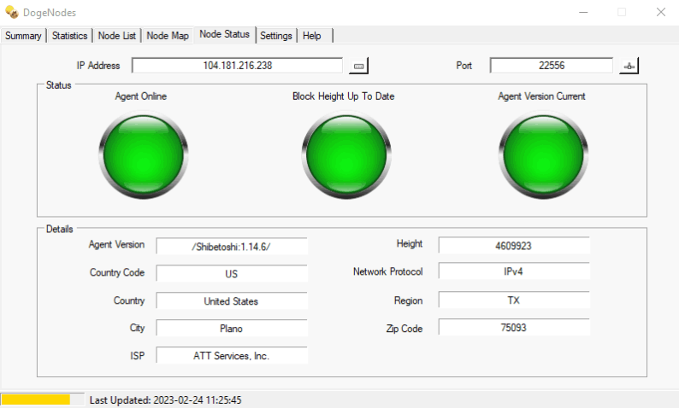The width and height of the screenshot is (679, 408).
Task: Click the ISP field showing ATT Services
Action: tap(232, 356)
